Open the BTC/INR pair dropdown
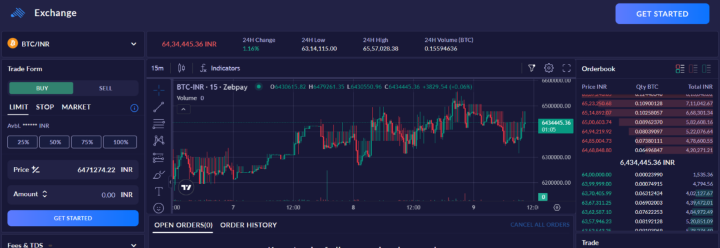 tap(73, 44)
